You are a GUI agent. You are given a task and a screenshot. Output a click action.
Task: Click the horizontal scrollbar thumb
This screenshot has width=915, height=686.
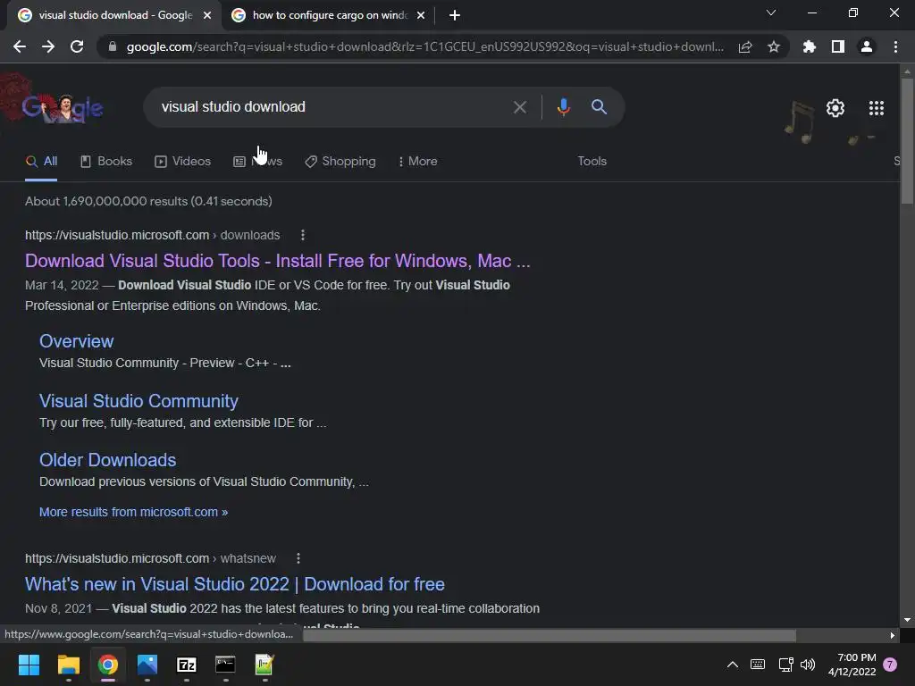(x=550, y=635)
